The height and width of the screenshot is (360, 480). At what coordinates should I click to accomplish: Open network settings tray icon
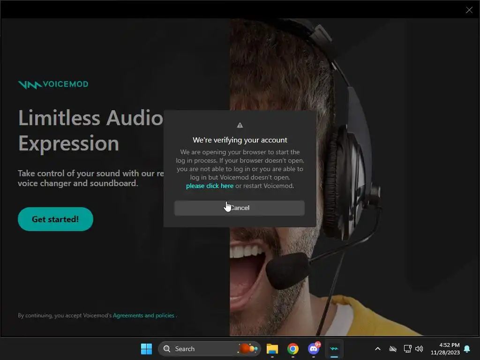pos(407,349)
